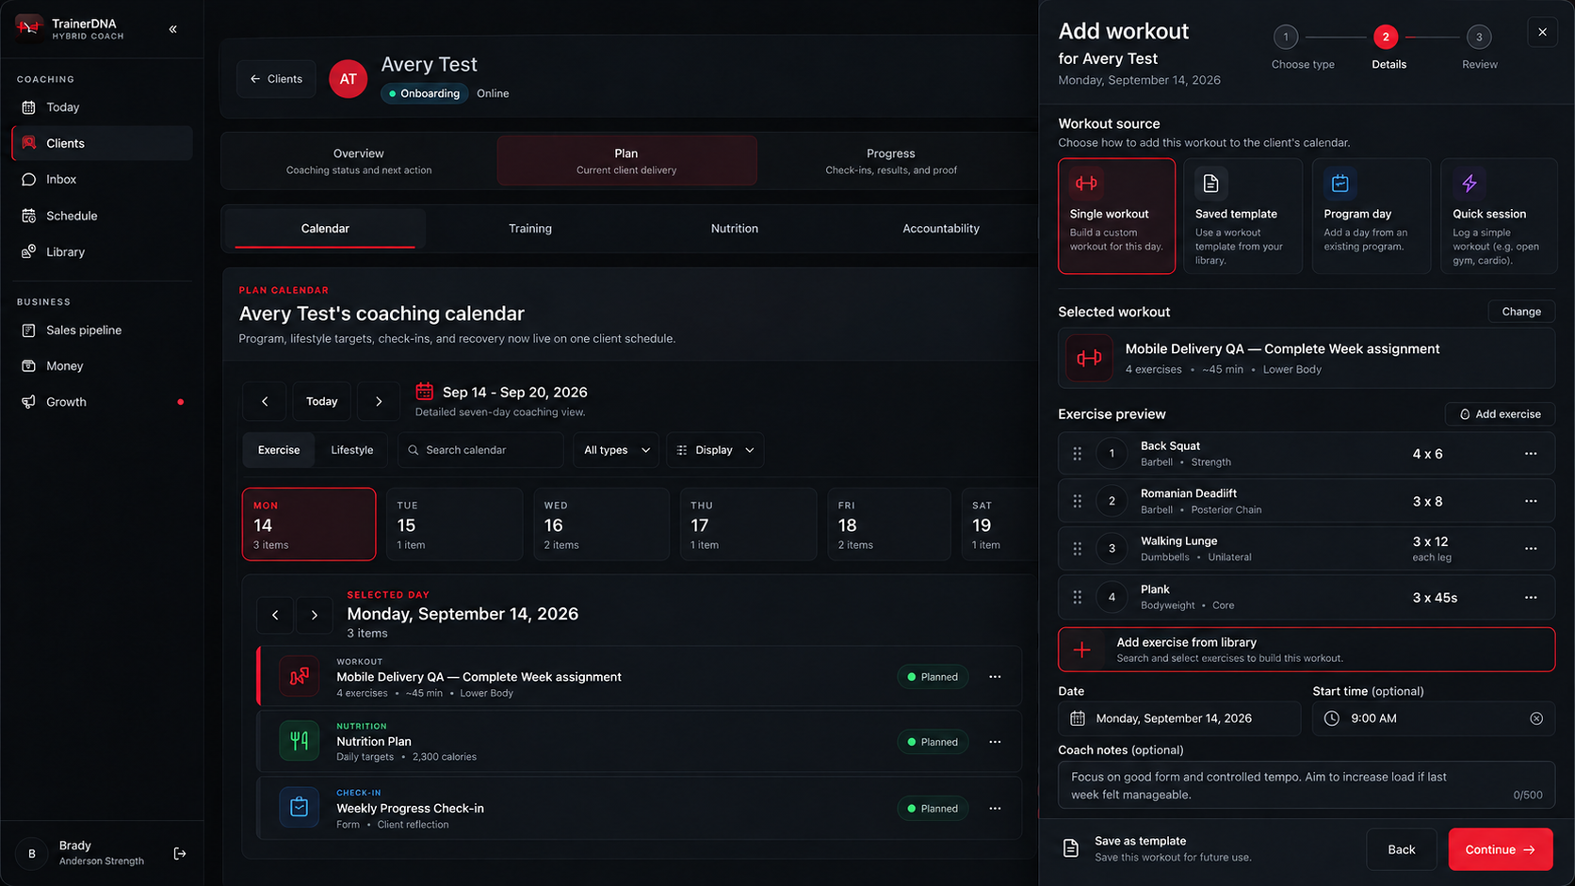This screenshot has height=886, width=1575.
Task: Open the Display dropdown
Action: tap(715, 450)
